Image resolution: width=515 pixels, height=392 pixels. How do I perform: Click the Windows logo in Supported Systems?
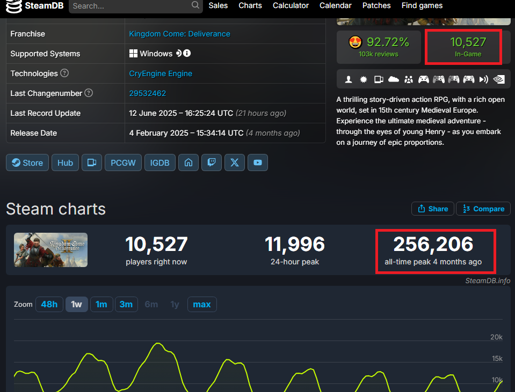click(x=133, y=54)
